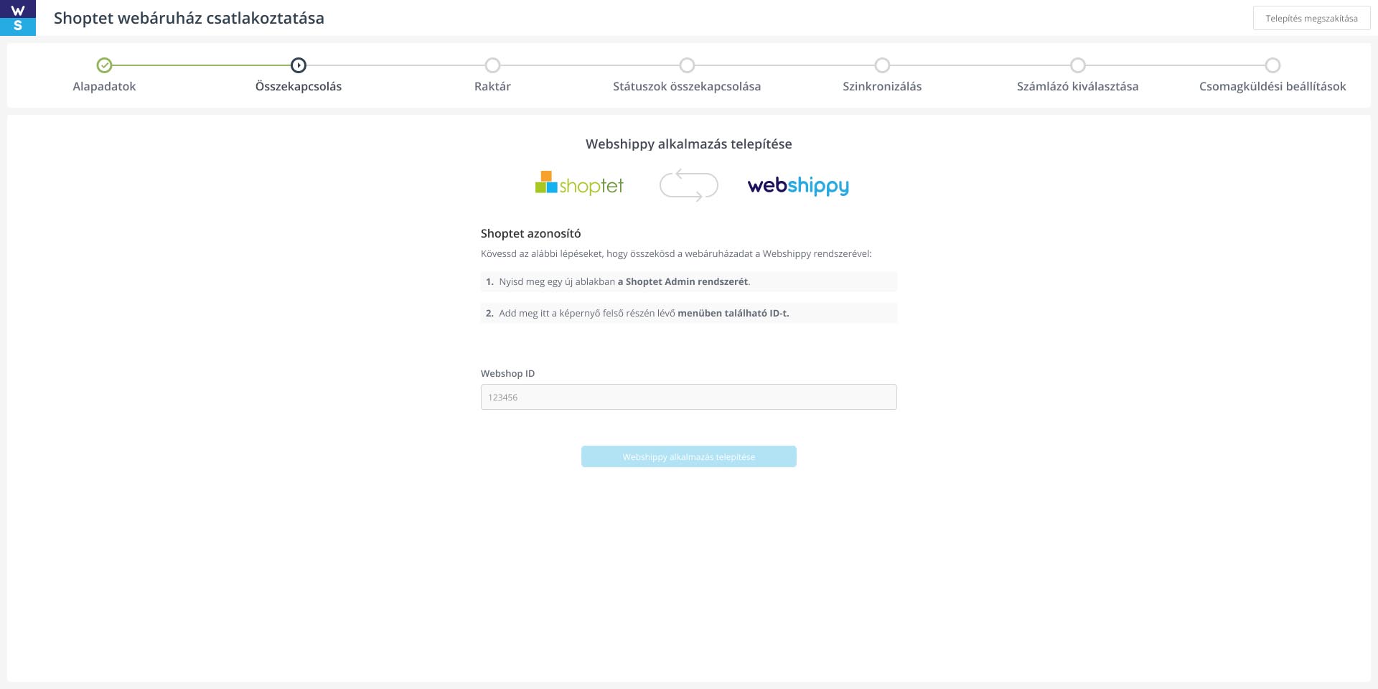The image size is (1378, 689).
Task: Click the 'Shoptet webáruház csatlakoztatása' page title
Action: point(189,18)
